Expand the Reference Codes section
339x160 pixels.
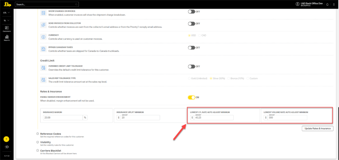click(38, 134)
